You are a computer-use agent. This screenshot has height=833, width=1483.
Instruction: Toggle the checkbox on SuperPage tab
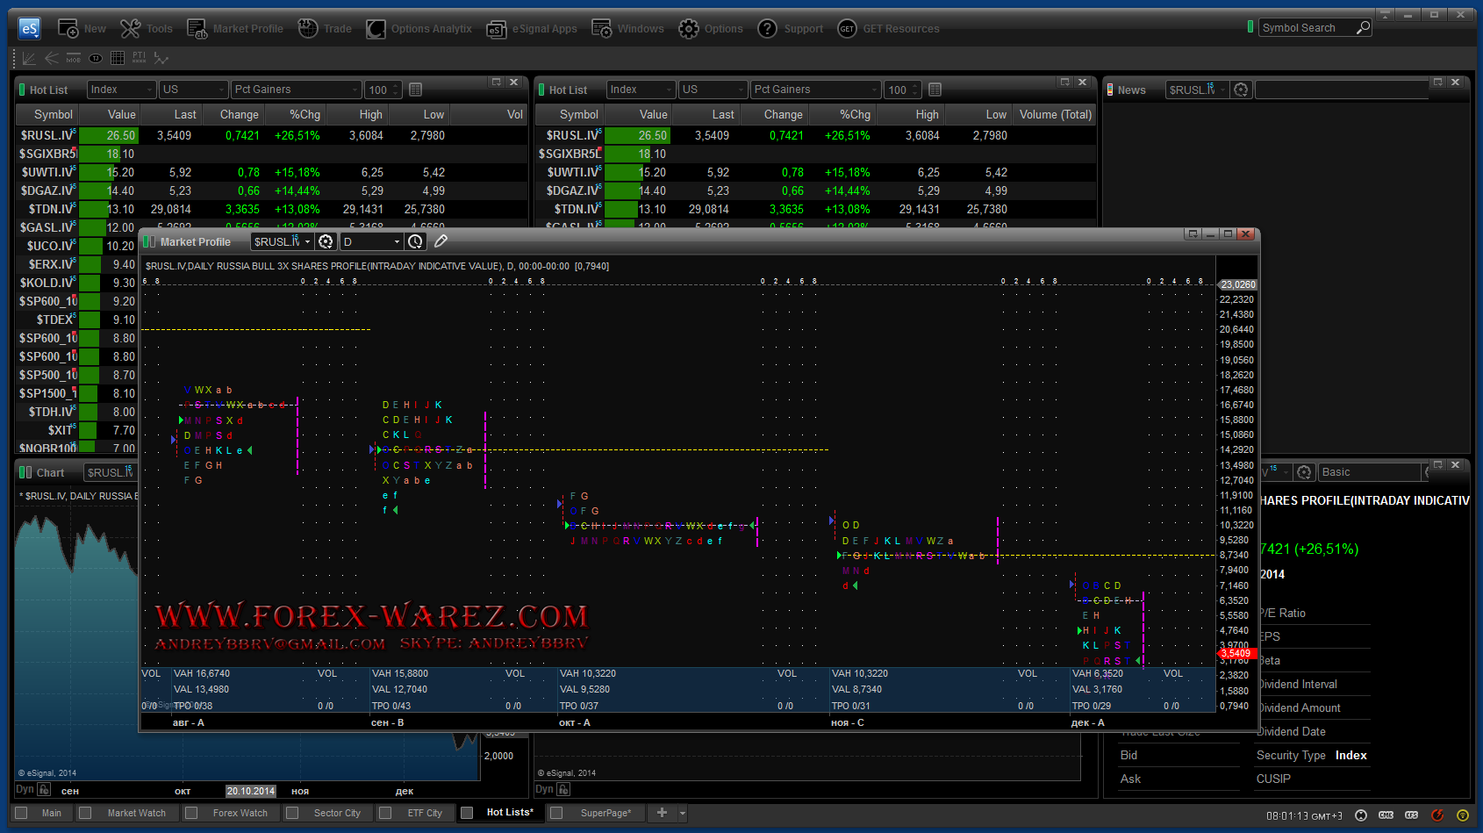coord(556,813)
